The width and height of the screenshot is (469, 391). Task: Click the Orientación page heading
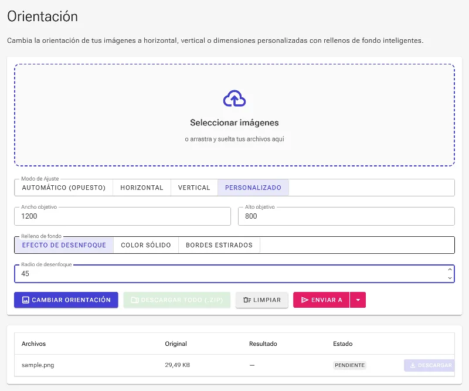click(42, 16)
